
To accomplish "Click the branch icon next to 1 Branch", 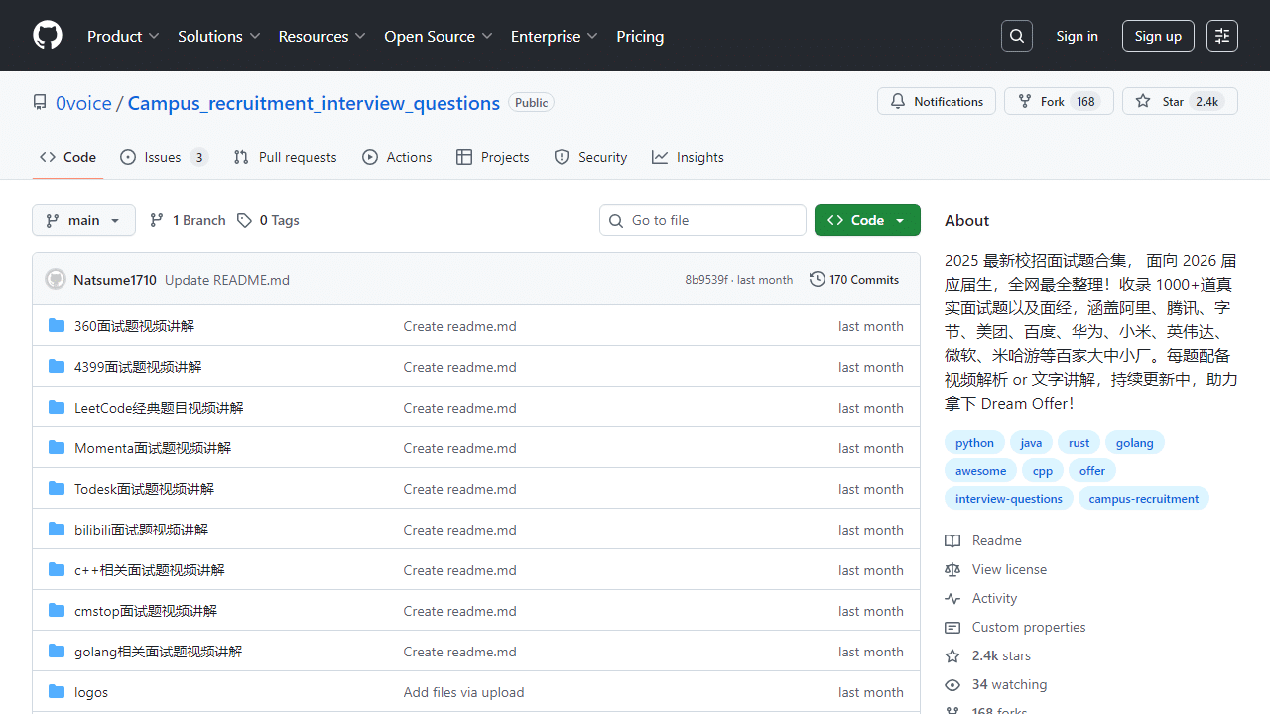I will pos(157,220).
